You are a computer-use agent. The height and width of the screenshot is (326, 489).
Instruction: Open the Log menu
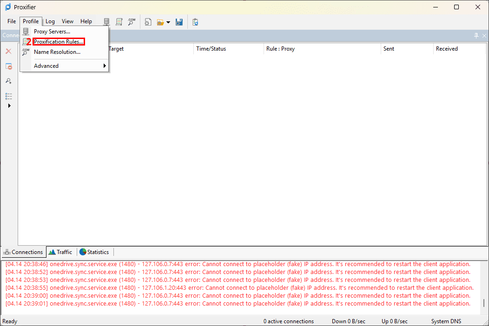coord(50,21)
